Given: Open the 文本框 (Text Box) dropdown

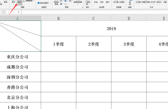Looking at the screenshot, I should 138,2.
